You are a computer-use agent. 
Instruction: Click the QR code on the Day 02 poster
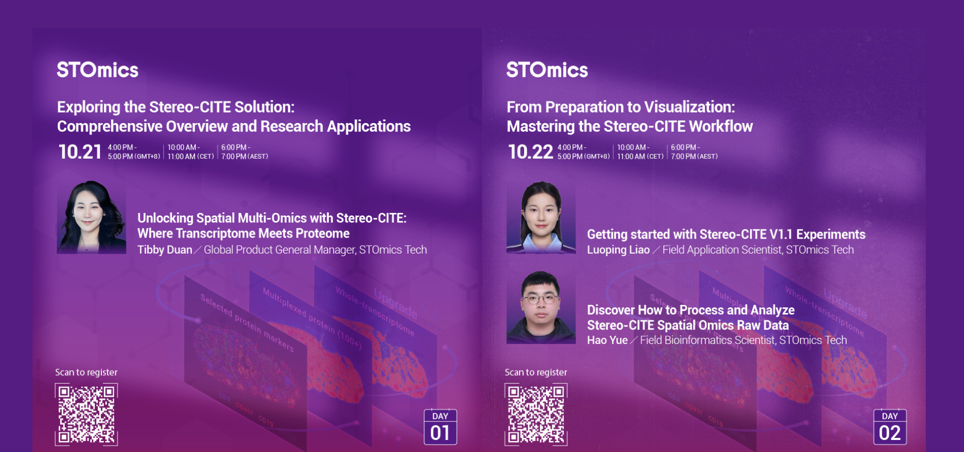click(x=536, y=414)
